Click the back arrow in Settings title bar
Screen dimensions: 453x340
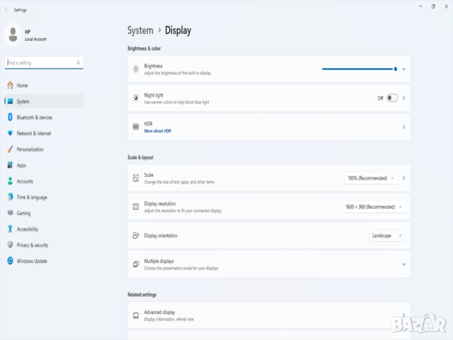pos(7,10)
